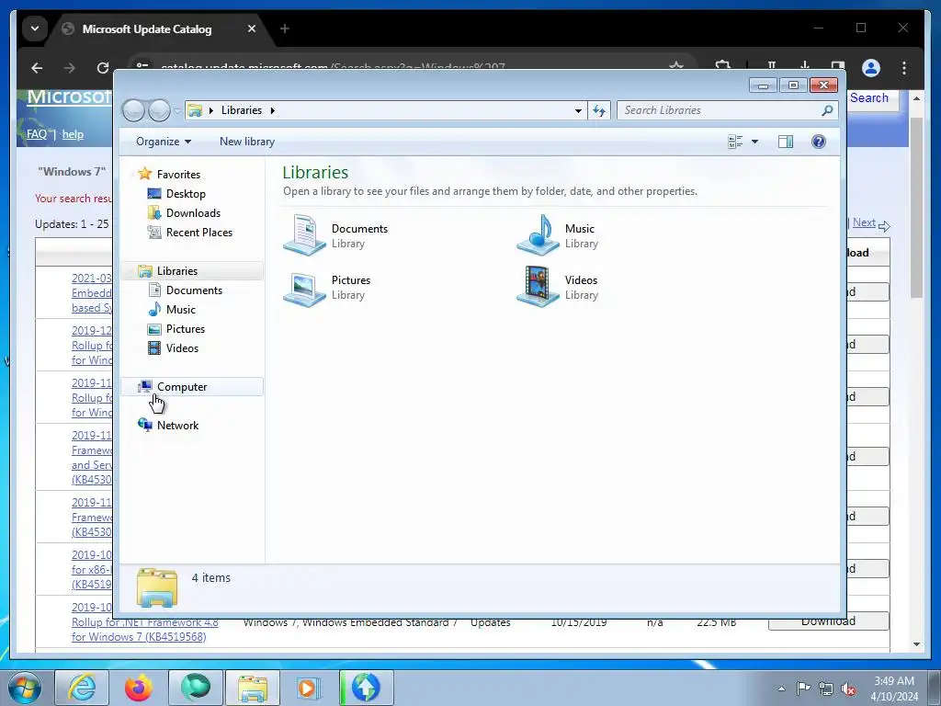Open Windows Explorer taskbar icon

[253, 688]
